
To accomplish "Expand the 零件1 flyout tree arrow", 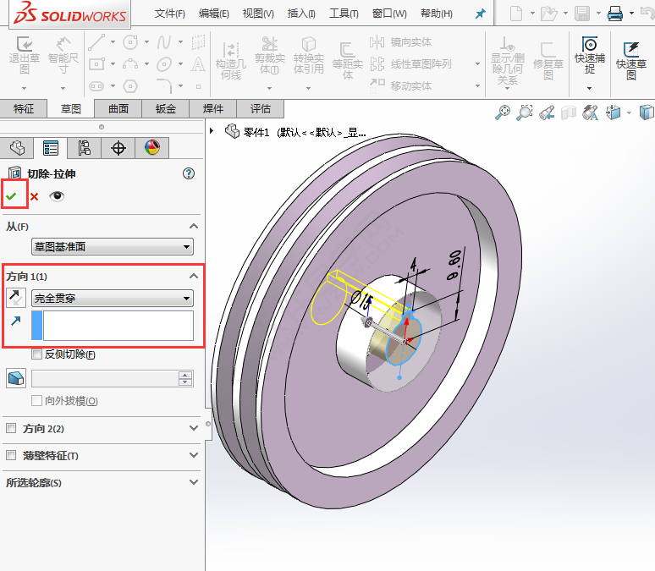I will point(212,131).
